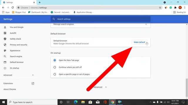Go to the Safety check section
Screen dimensions: 188x105
pyautogui.click(x=15, y=39)
